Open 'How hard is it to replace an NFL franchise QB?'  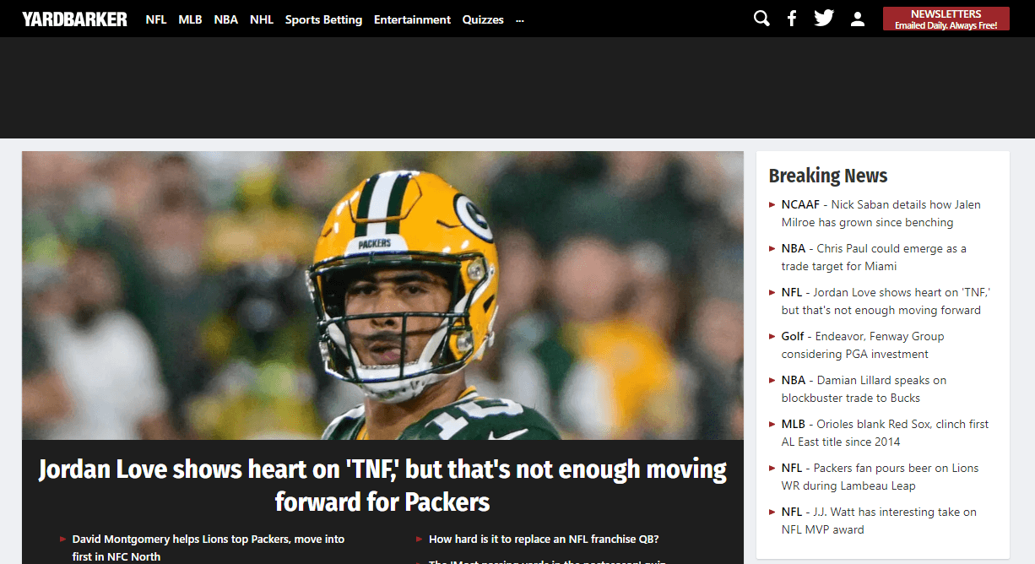544,539
